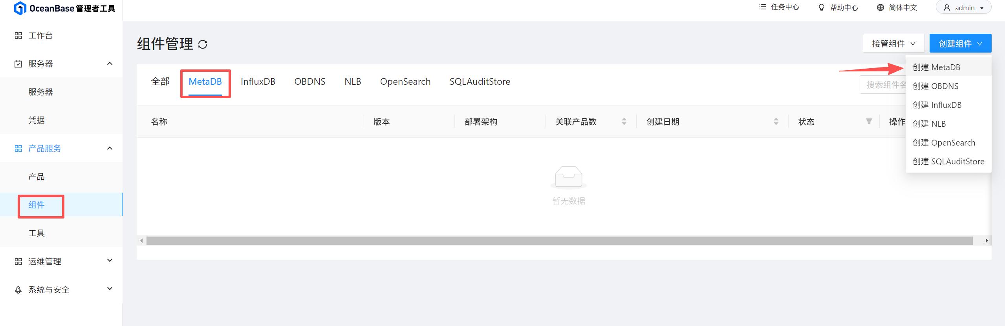Open 帮助中心 in the top bar
Screen dimensions: 1005x326
tap(844, 7)
